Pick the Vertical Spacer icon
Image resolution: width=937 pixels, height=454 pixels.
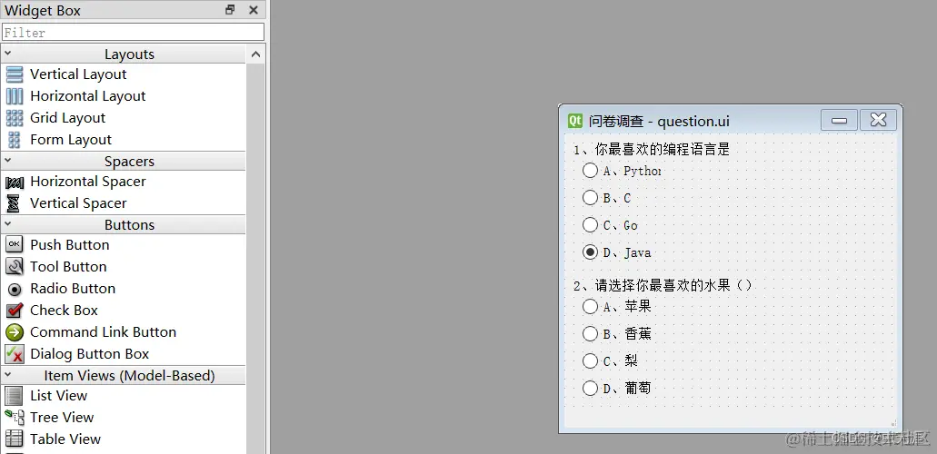(13, 203)
